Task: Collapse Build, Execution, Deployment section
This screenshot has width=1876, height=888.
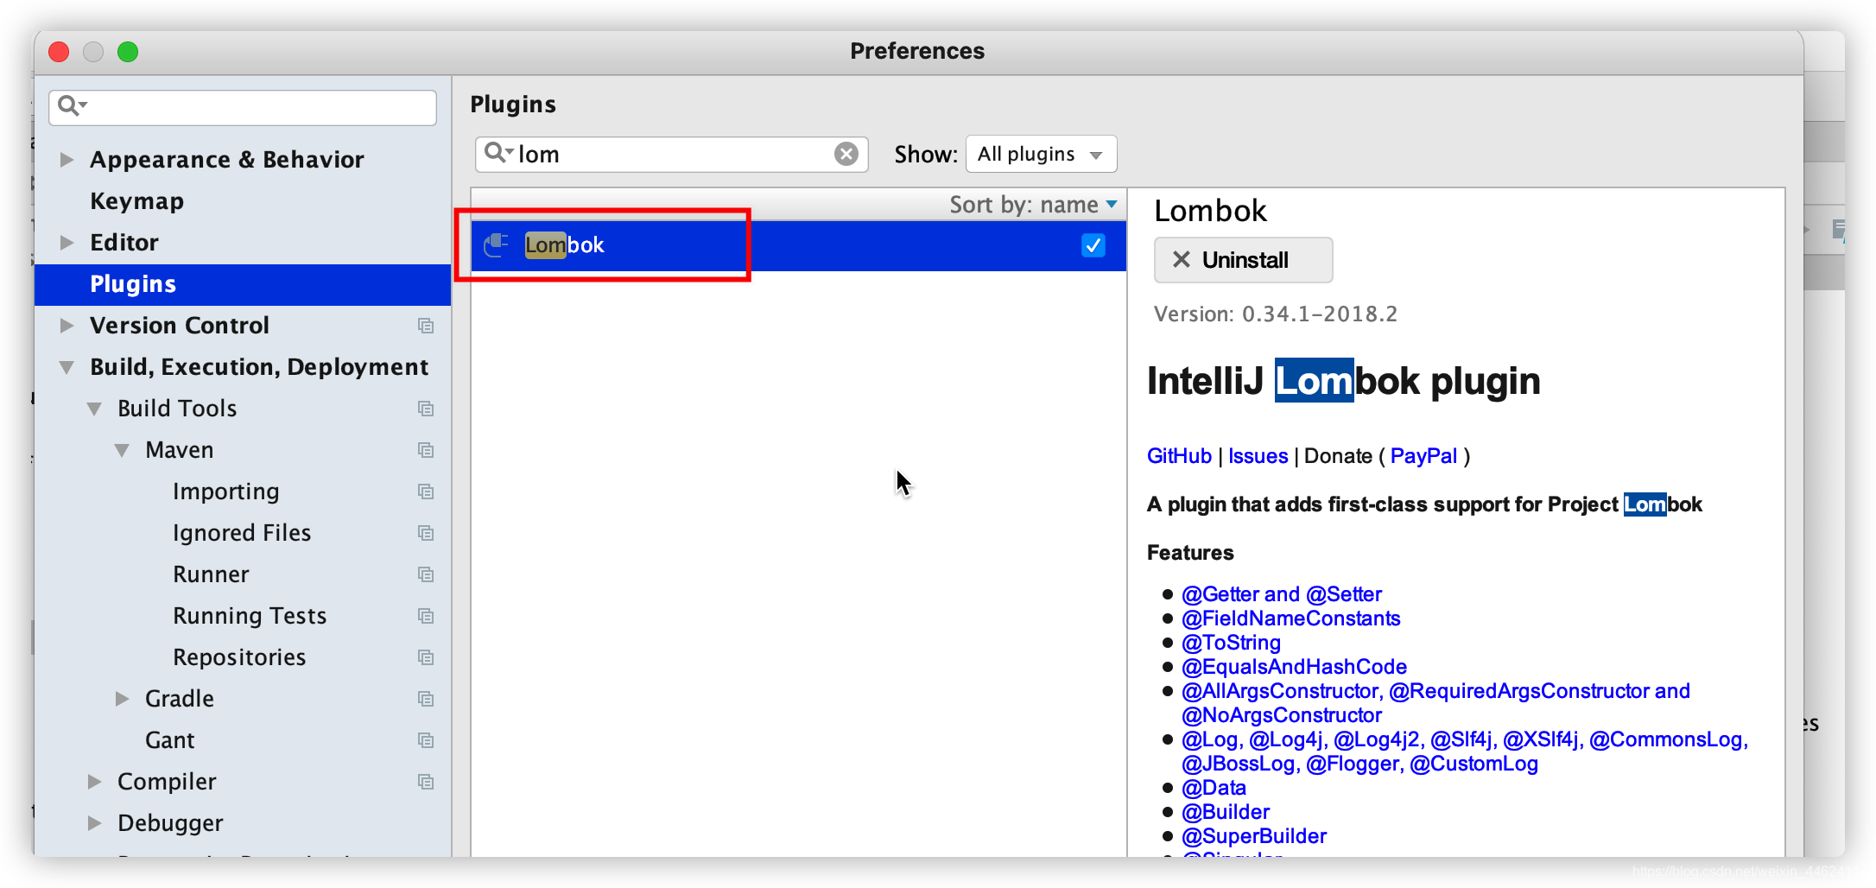Action: 67,367
